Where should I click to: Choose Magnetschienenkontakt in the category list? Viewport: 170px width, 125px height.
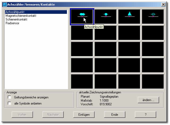pyautogui.click(x=36, y=16)
